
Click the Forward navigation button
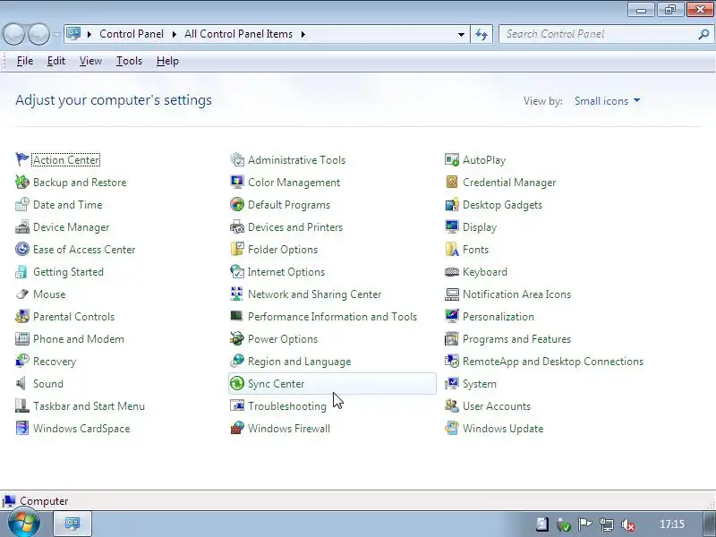(x=38, y=34)
